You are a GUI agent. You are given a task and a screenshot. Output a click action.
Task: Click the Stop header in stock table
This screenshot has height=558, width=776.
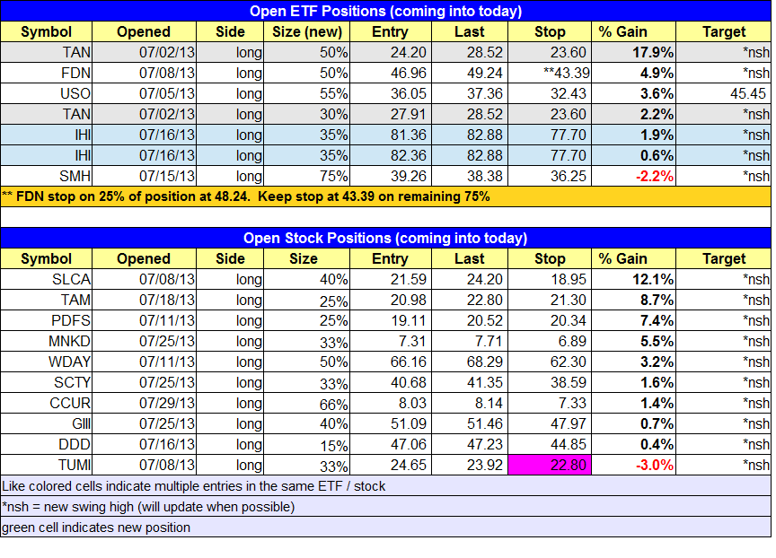point(550,258)
